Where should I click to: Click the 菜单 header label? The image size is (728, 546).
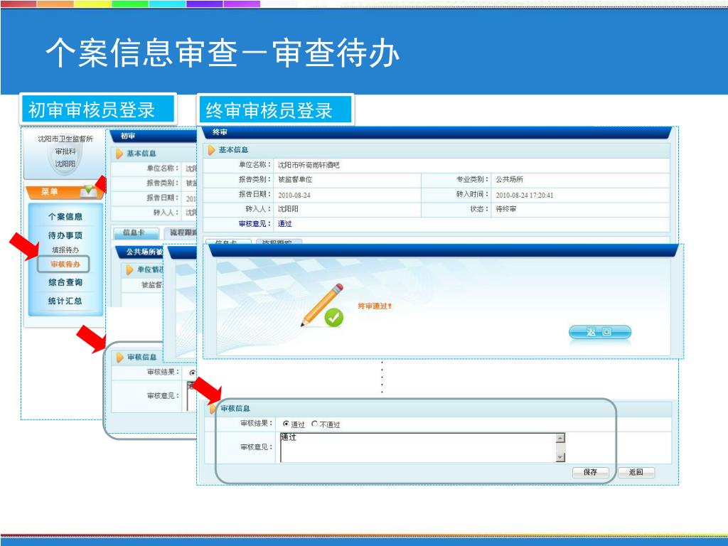[49, 191]
